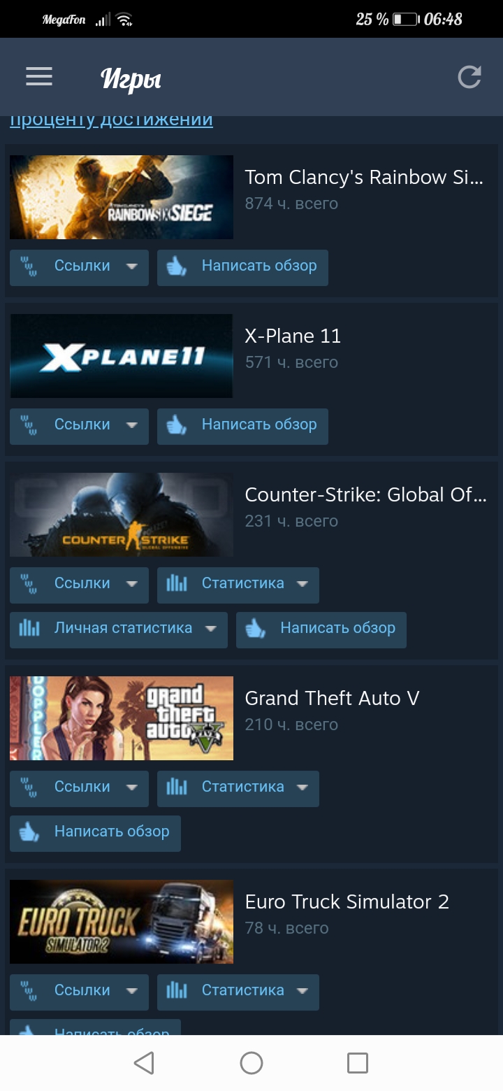Open the X-Plane 11 banner thumbnail

[x=122, y=356]
